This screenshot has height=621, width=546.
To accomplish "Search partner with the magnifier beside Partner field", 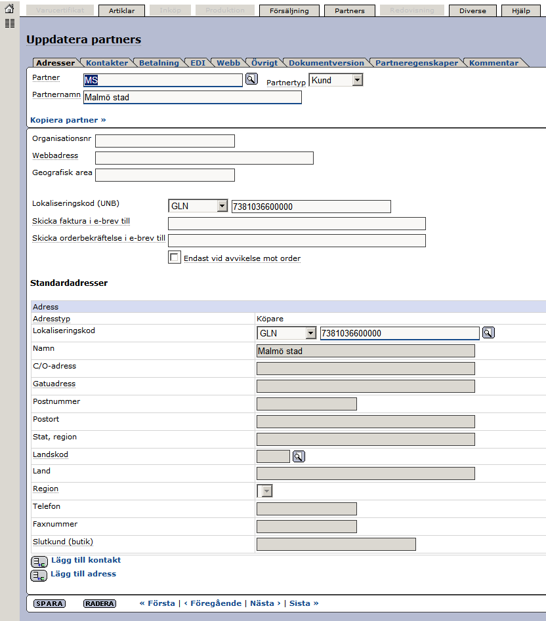I will [x=251, y=79].
